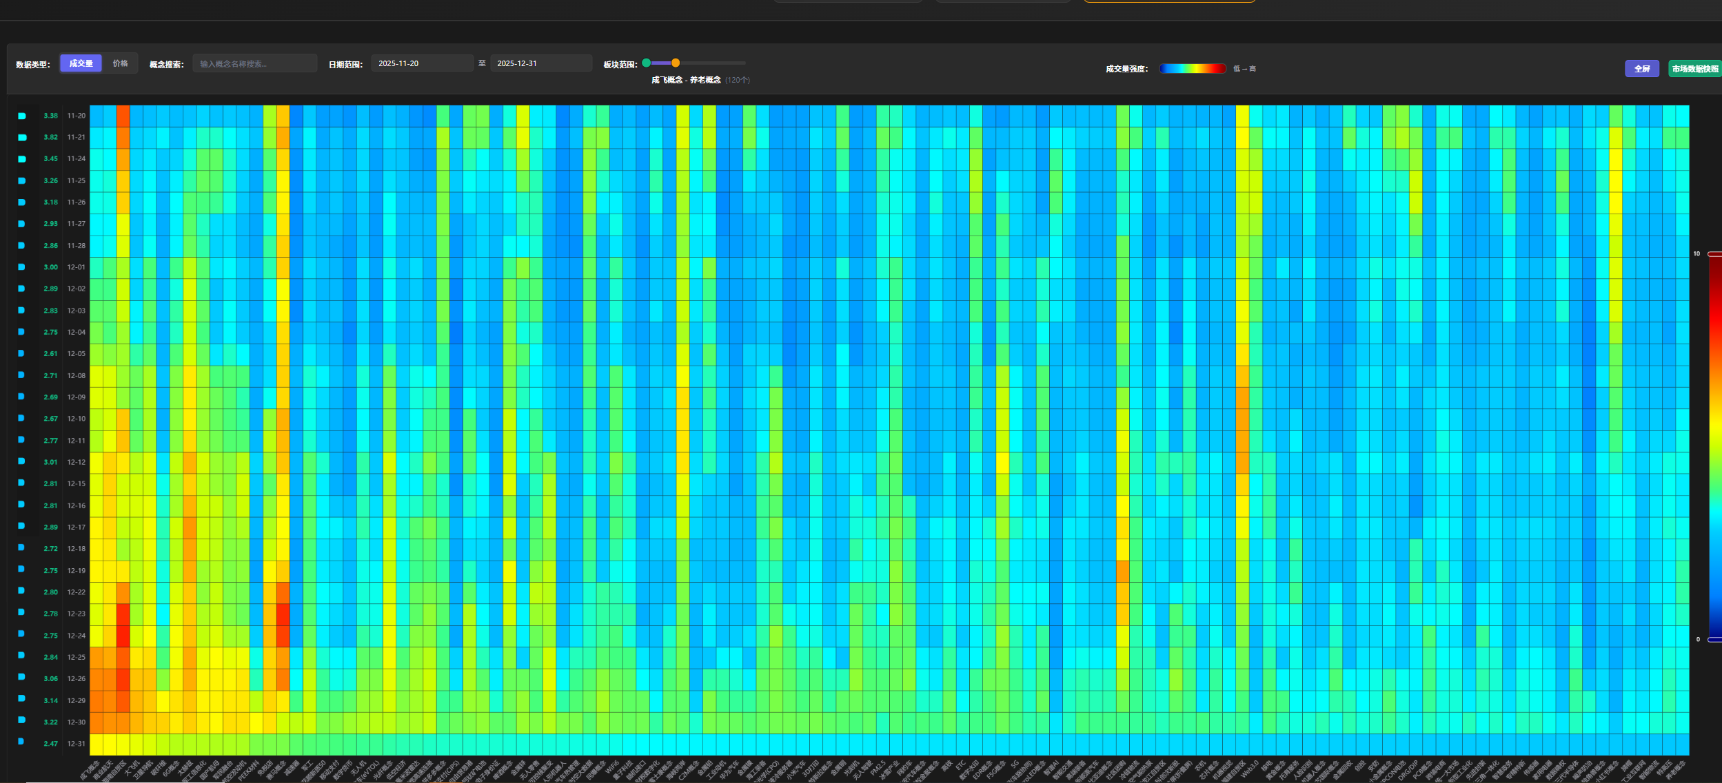
Task: Switch data type to 成交量
Action: pos(81,63)
